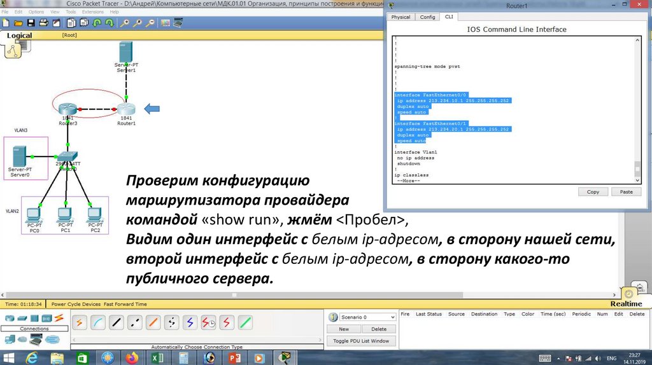Select the Multiuser Connection category
This screenshot has height=365, width=652.
click(x=52, y=340)
